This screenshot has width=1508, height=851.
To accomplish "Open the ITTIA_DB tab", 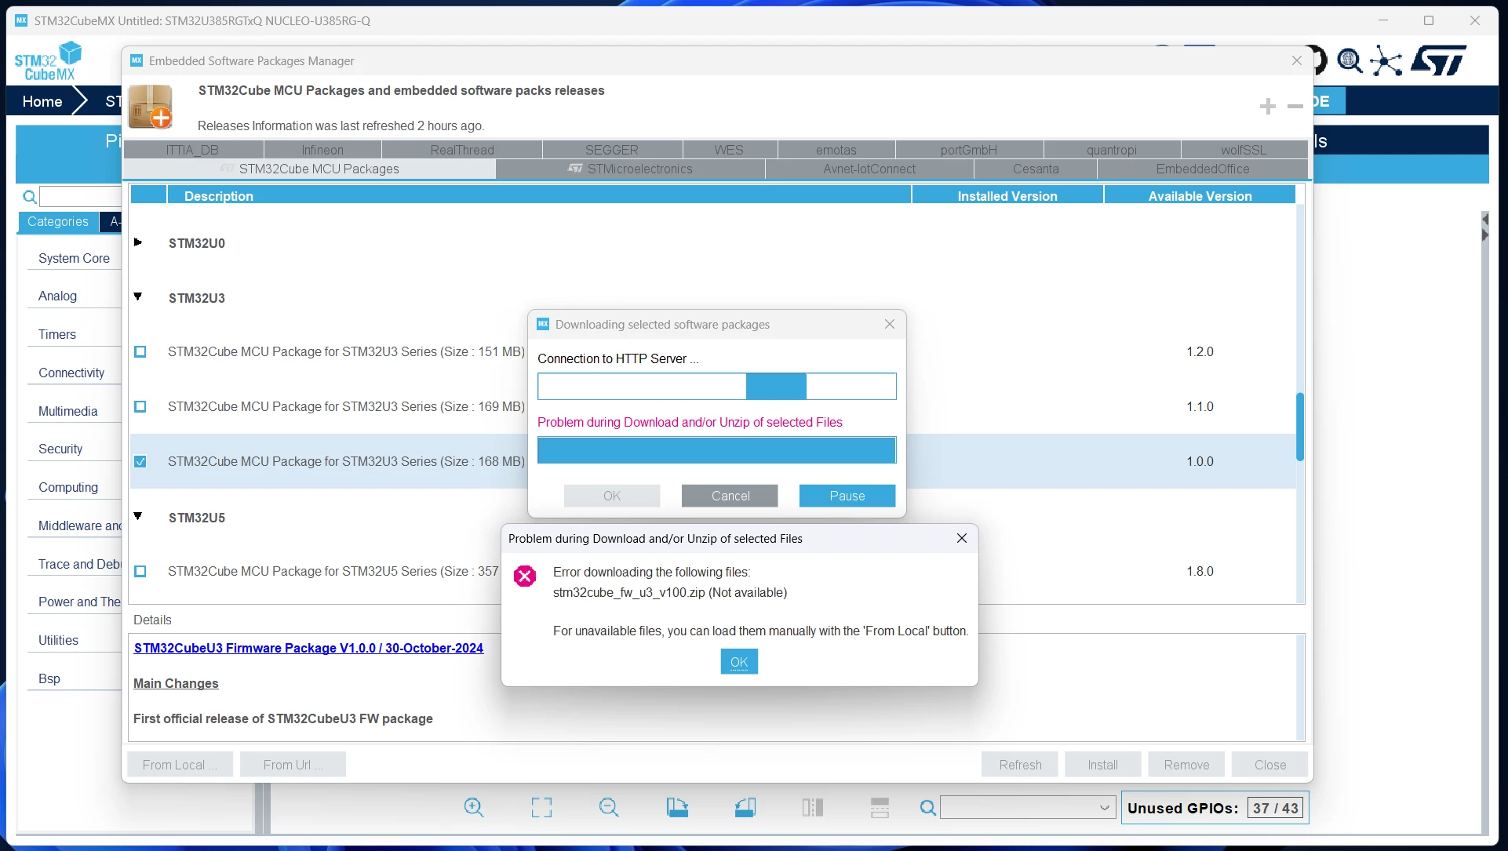I will [193, 150].
